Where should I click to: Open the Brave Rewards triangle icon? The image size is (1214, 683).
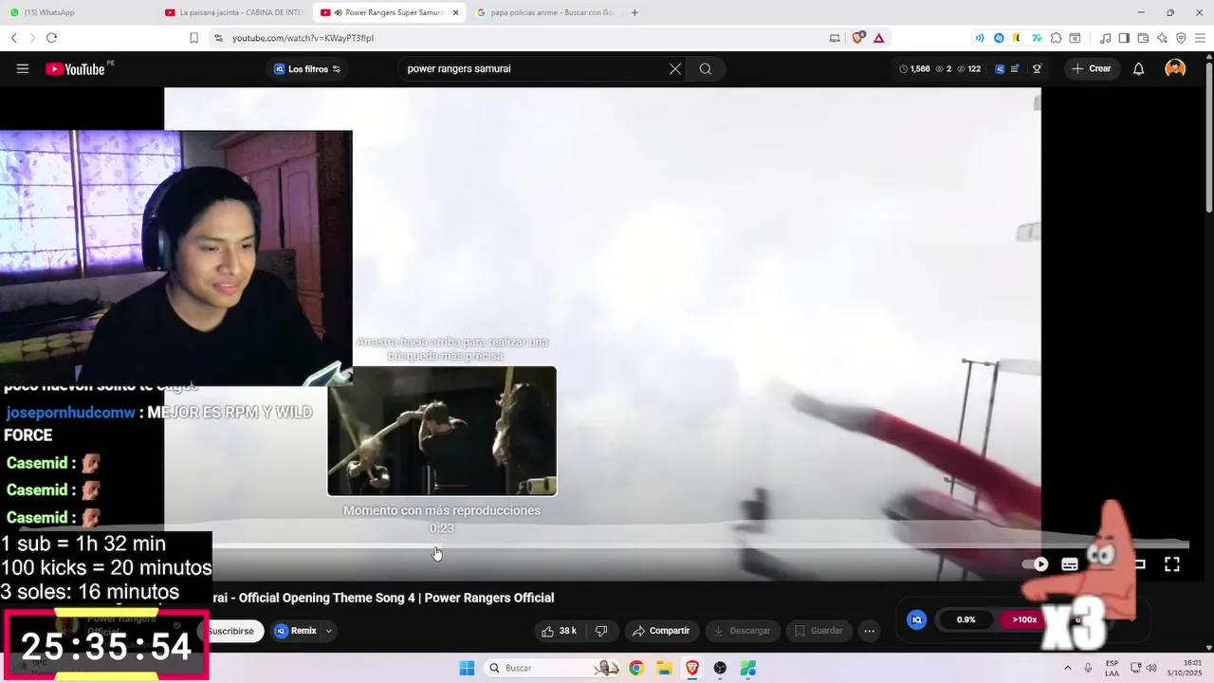[x=879, y=38]
